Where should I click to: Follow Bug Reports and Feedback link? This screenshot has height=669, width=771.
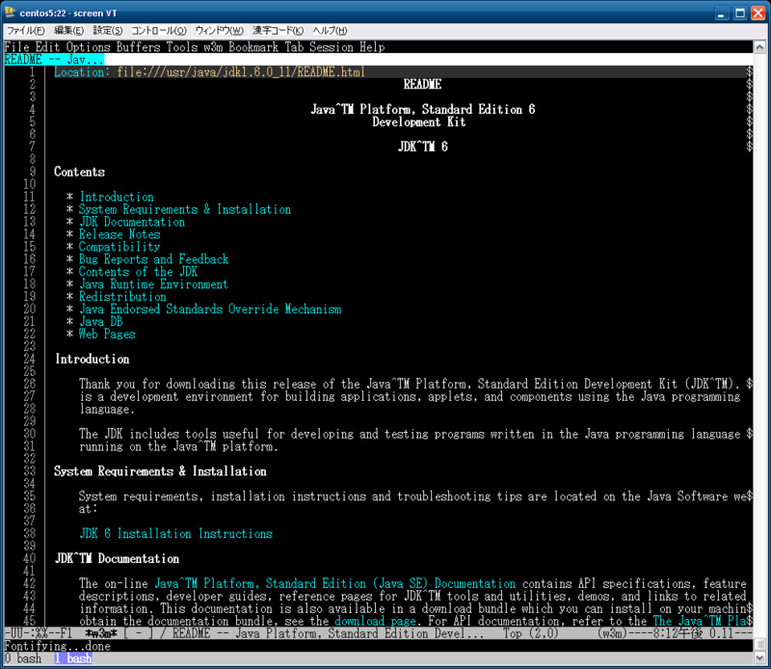pos(154,259)
